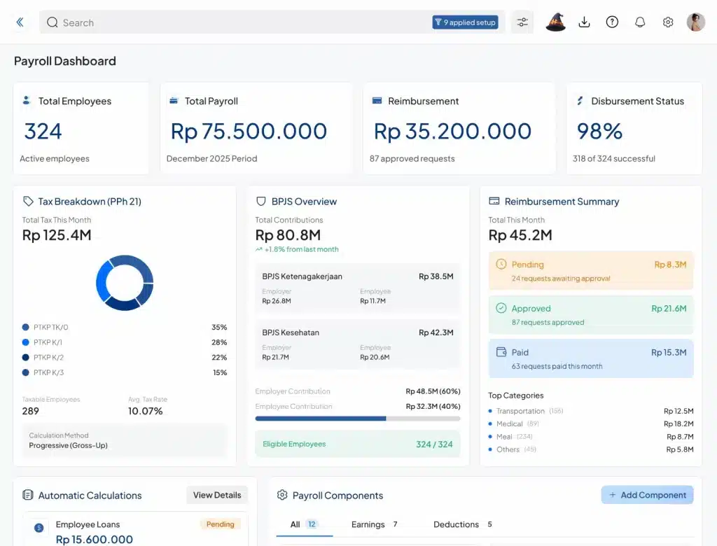717x546 pixels.
Task: Click inside the Search field
Action: tap(140, 22)
